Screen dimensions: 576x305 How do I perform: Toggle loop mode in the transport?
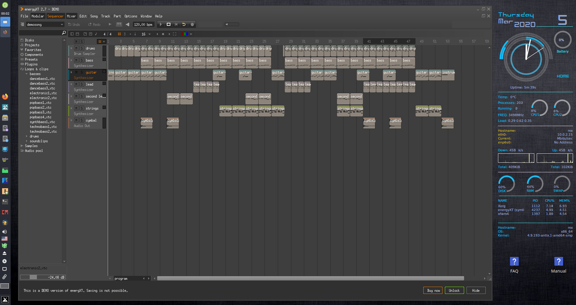pos(184,25)
